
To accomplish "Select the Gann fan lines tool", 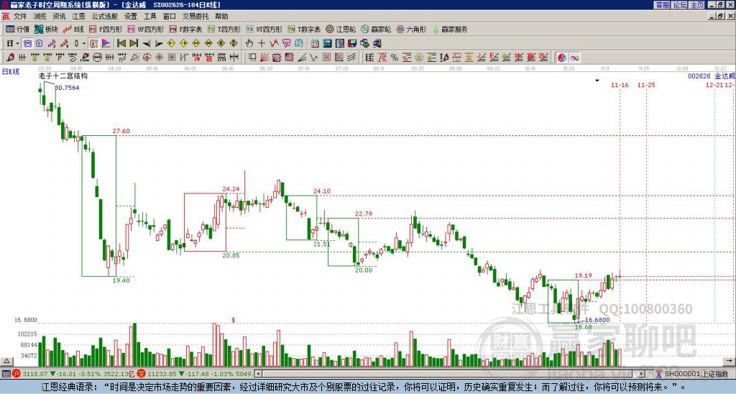I will coord(264,58).
